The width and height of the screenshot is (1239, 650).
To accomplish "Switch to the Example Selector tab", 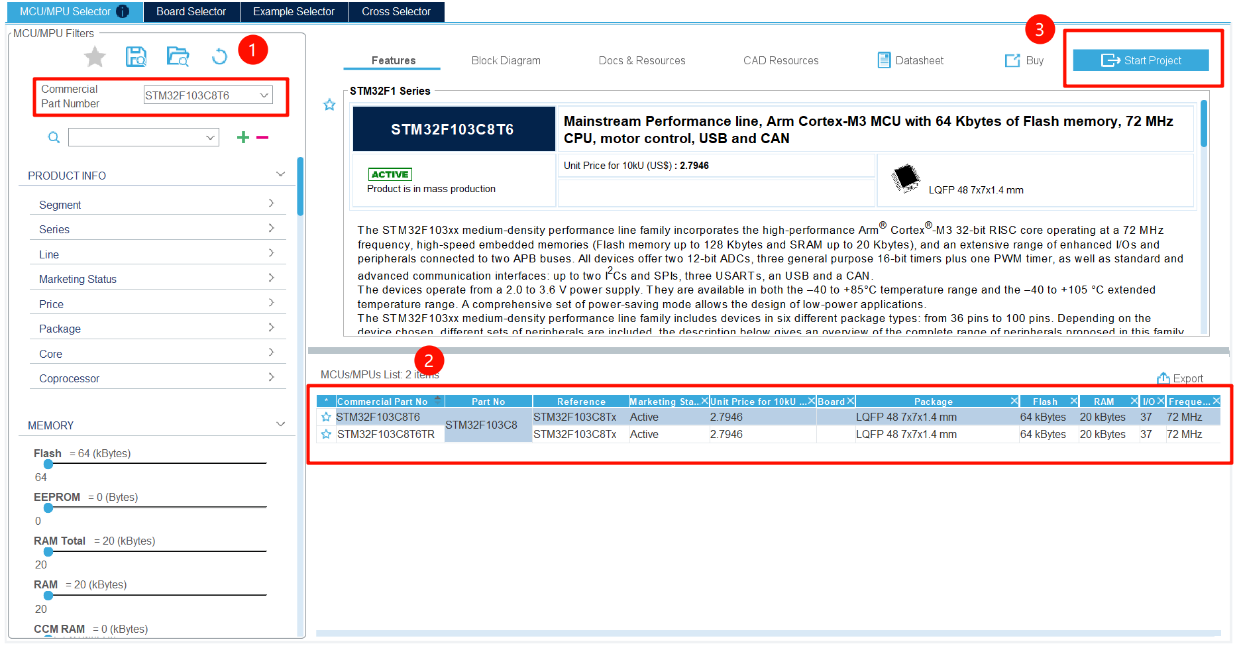I will 294,11.
